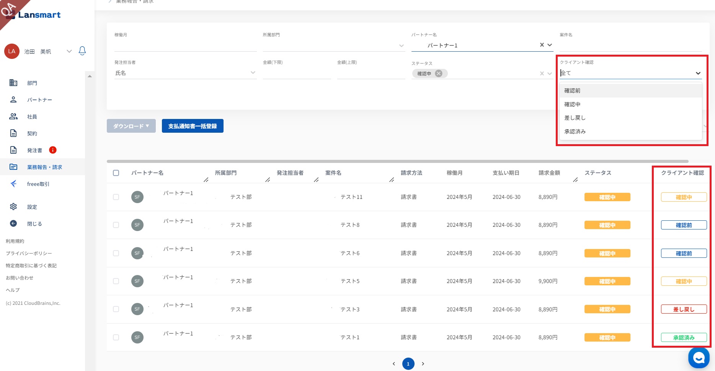Open the 発注担当者 name dropdown
Viewport: 715px width, 371px height.
(253, 73)
